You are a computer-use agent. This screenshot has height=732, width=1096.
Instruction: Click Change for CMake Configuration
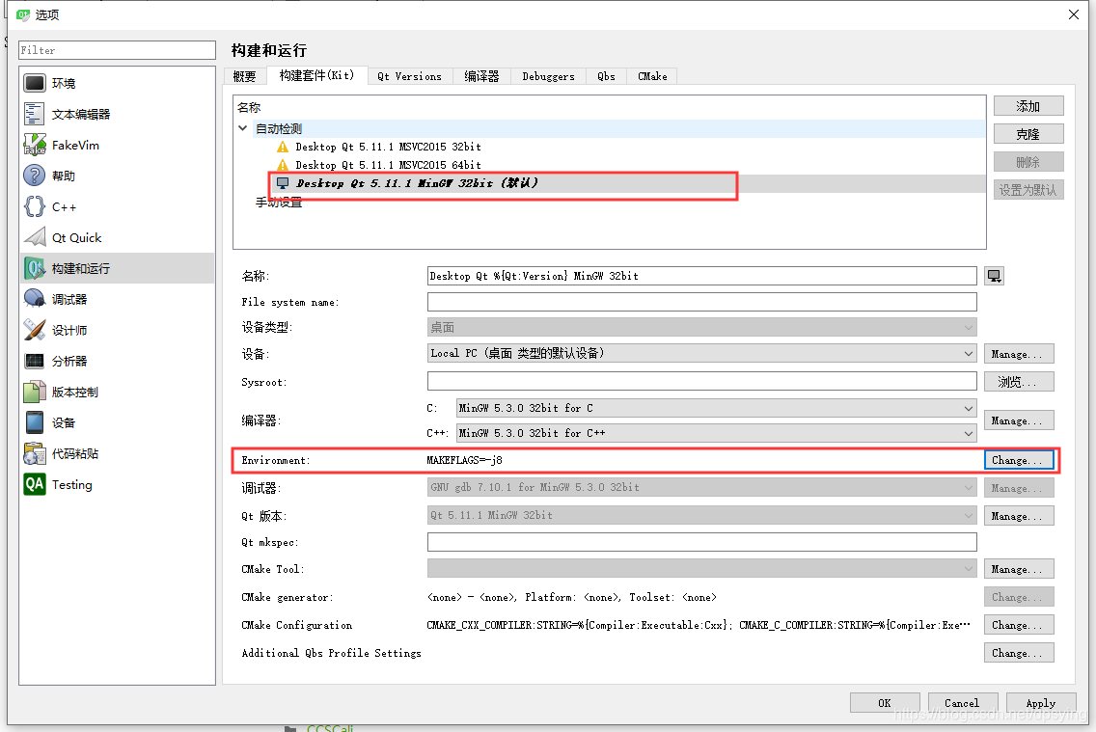(1019, 624)
